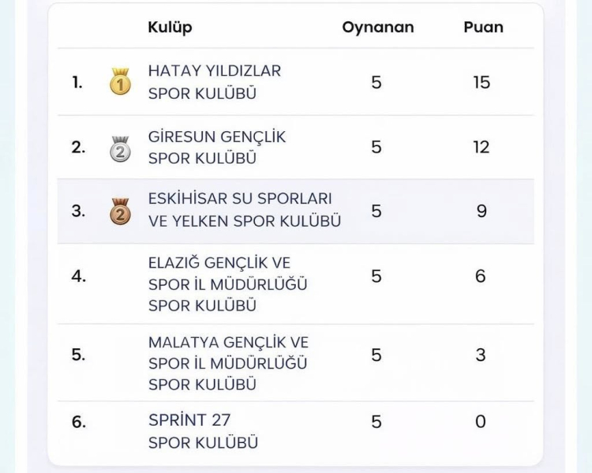Select Malatya Gençlik ve Spor club
The height and width of the screenshot is (473, 592).
[227, 363]
